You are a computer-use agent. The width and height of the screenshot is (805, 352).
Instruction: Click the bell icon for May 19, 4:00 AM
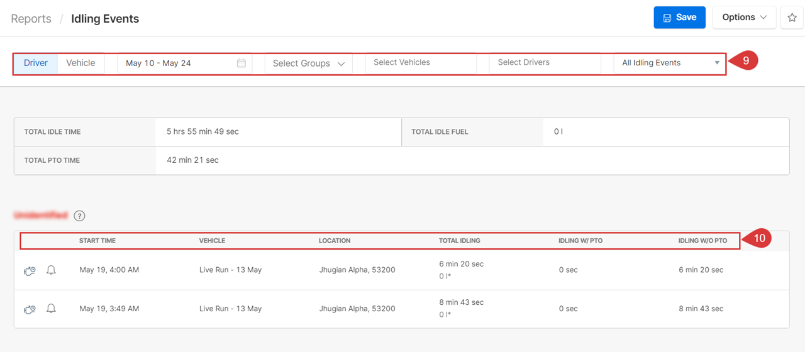(x=51, y=270)
